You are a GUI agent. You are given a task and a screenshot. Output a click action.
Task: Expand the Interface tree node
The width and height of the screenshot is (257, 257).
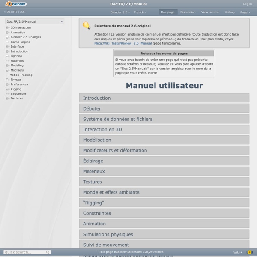pyautogui.click(x=7, y=47)
